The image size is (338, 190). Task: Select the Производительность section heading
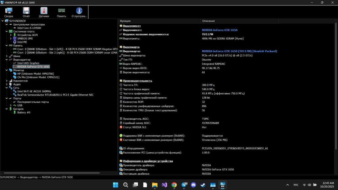(x=138, y=81)
